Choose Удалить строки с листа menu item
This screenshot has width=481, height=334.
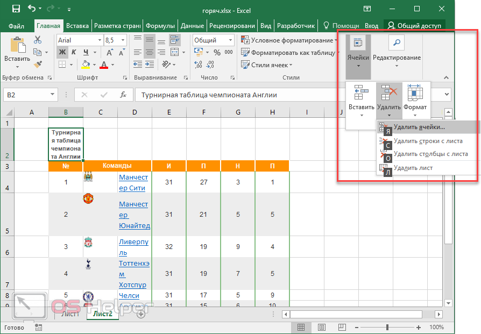point(427,141)
